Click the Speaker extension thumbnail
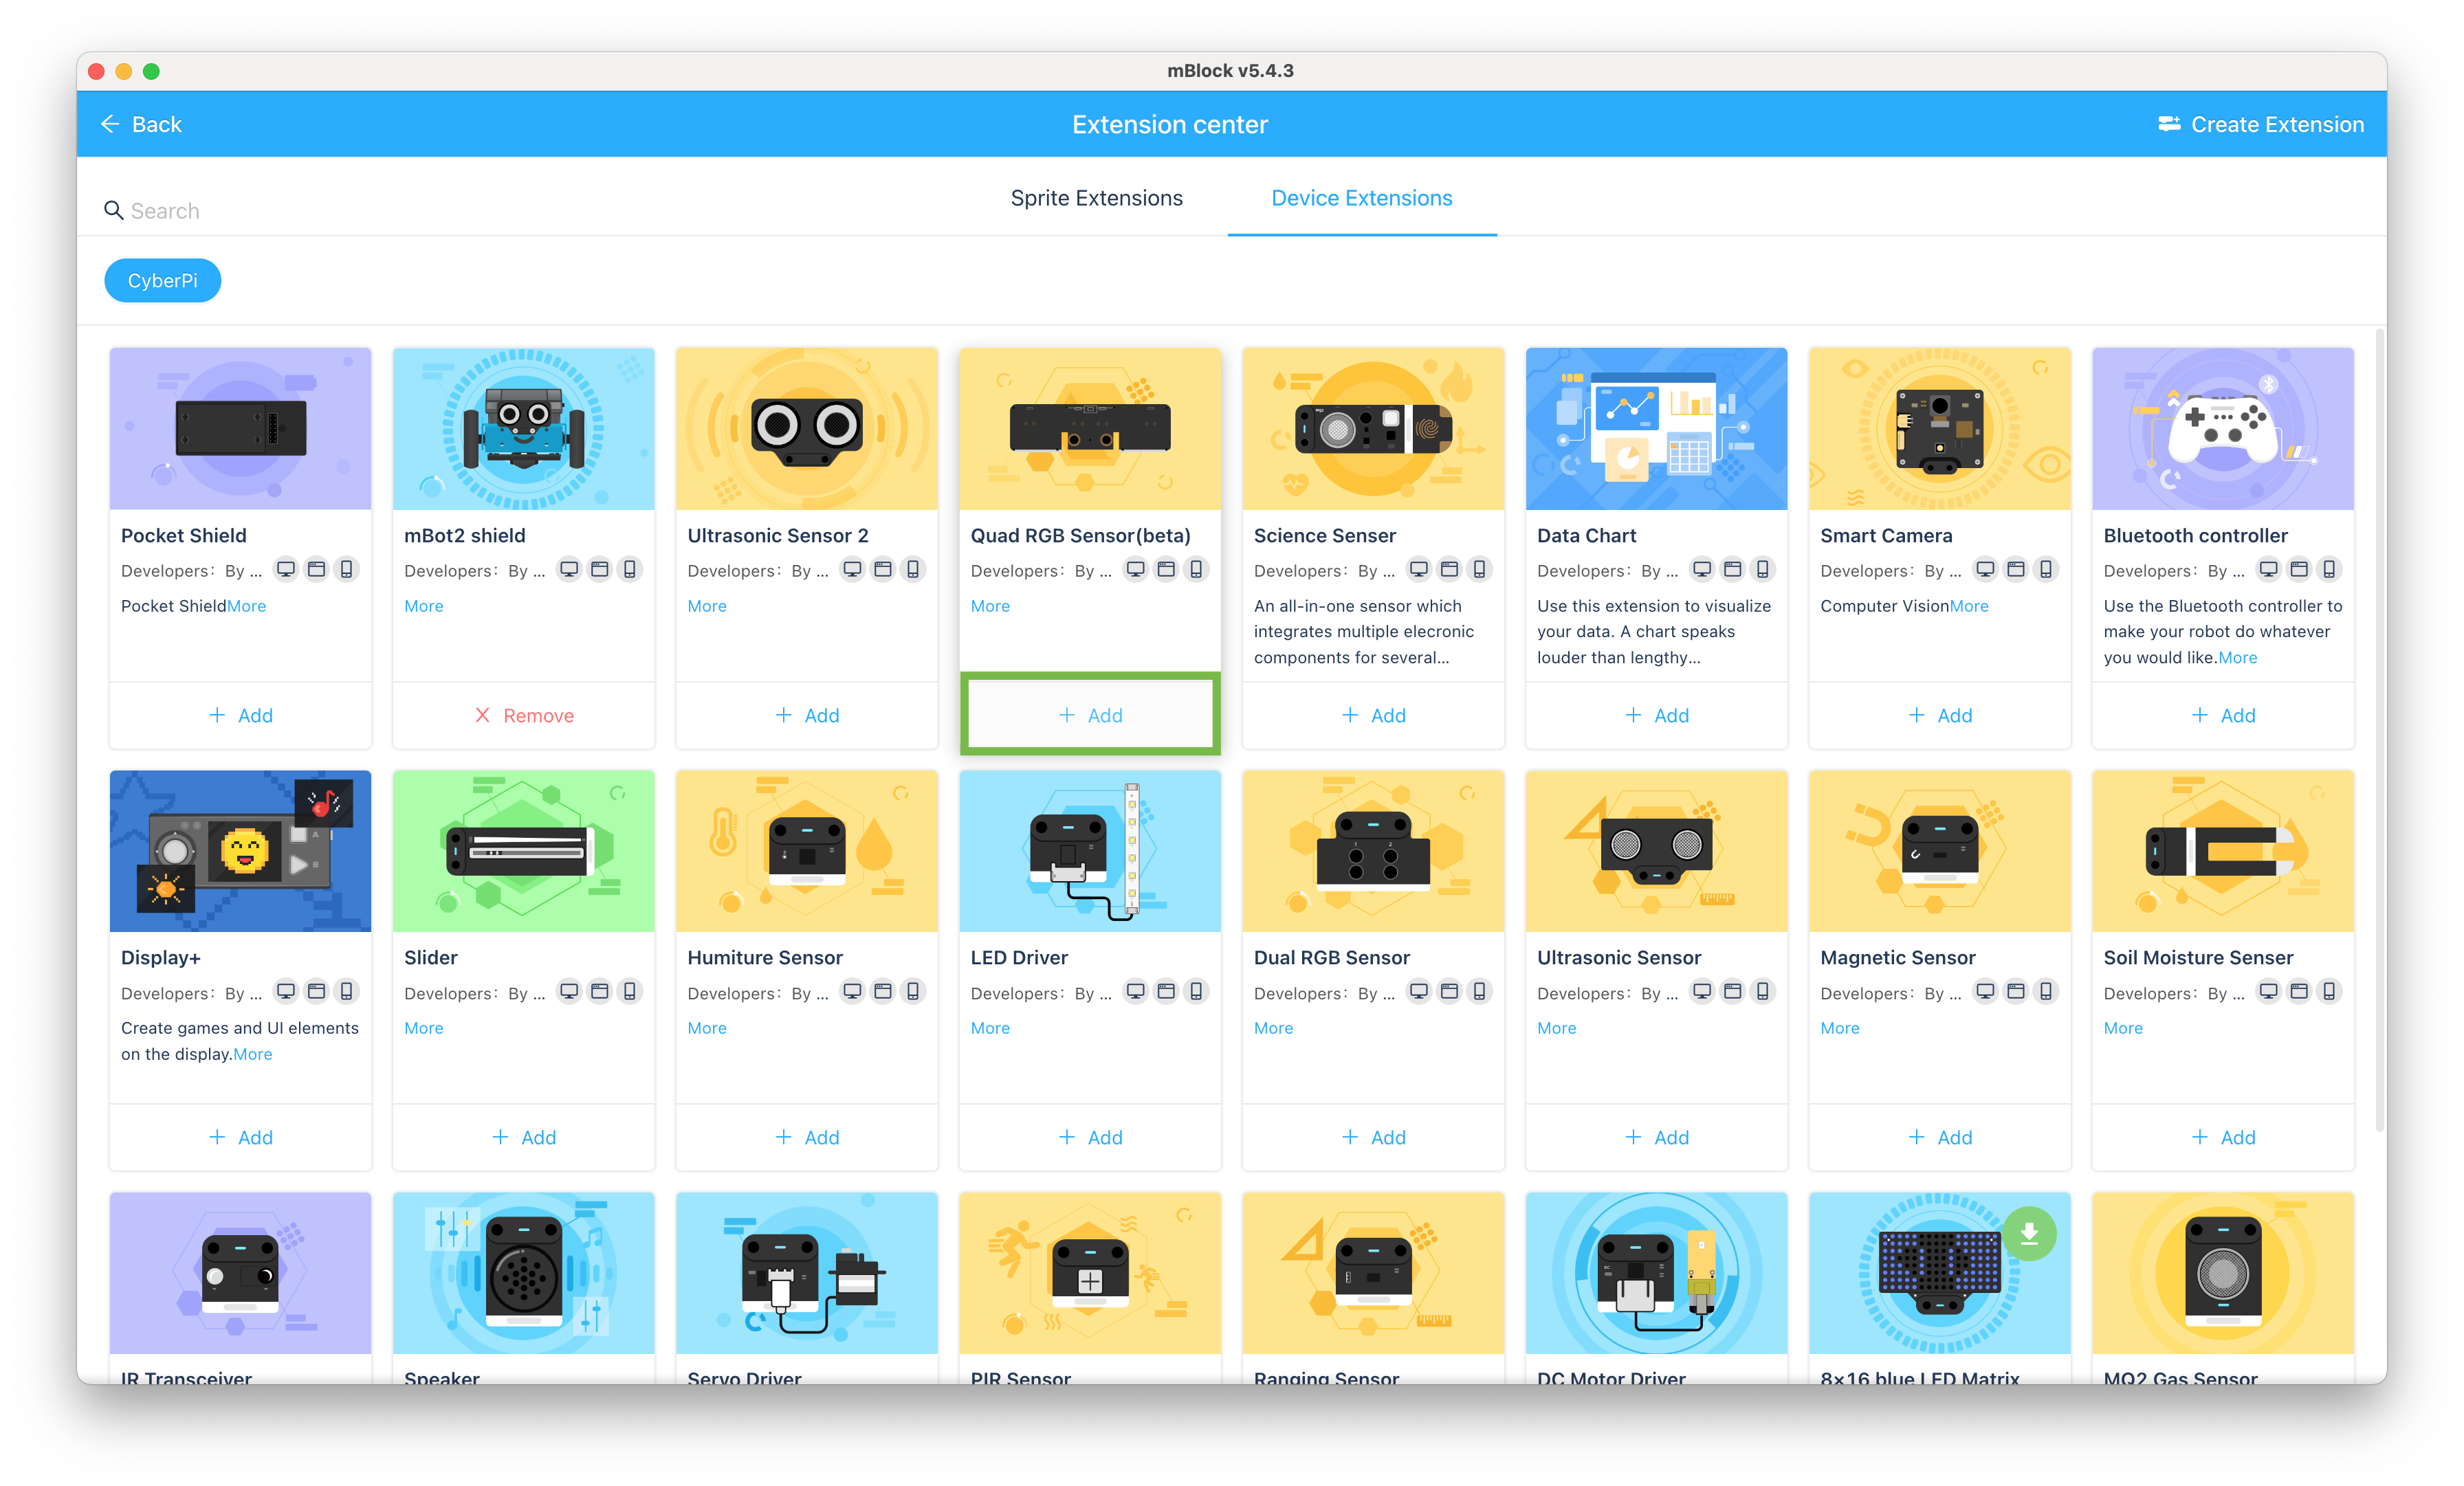Viewport: 2464px width, 1486px height. click(x=523, y=1272)
